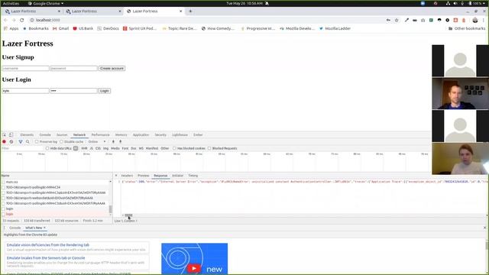Open Chrome profile avatar
The image size is (489, 275).
475,20
